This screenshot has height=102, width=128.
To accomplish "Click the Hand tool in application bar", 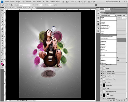I will coord(79,2).
